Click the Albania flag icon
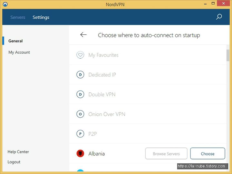Image resolution: width=232 pixels, height=174 pixels. point(80,153)
